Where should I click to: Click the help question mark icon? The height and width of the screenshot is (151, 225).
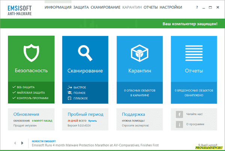tap(197, 7)
